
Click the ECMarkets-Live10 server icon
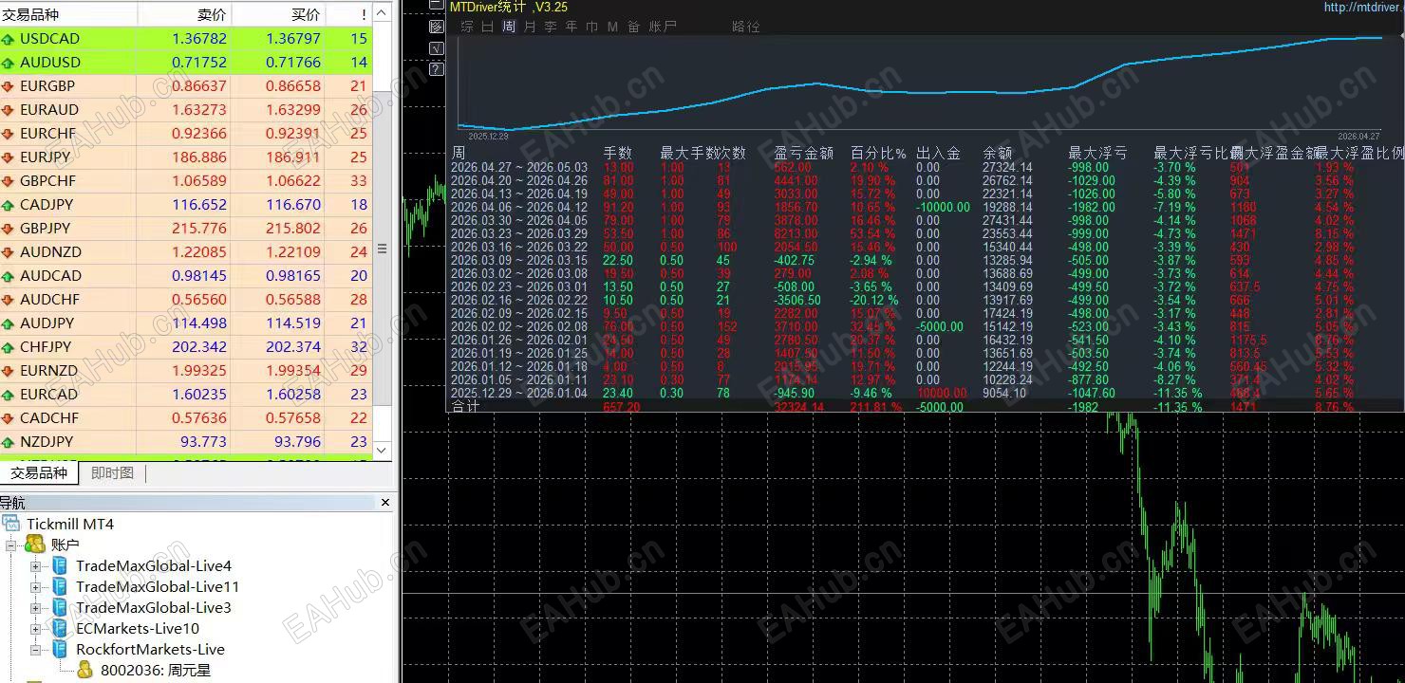point(60,628)
